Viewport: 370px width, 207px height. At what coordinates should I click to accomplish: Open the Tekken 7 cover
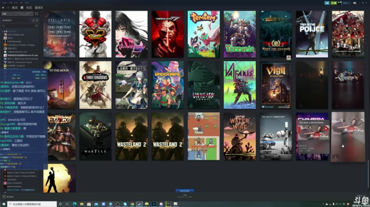point(168,34)
